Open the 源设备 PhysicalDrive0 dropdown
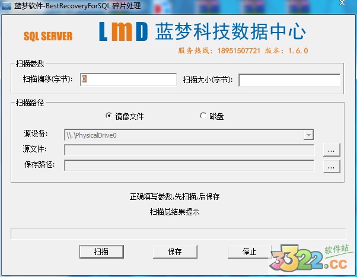Screen dimensions: 357x277 pos(308,135)
